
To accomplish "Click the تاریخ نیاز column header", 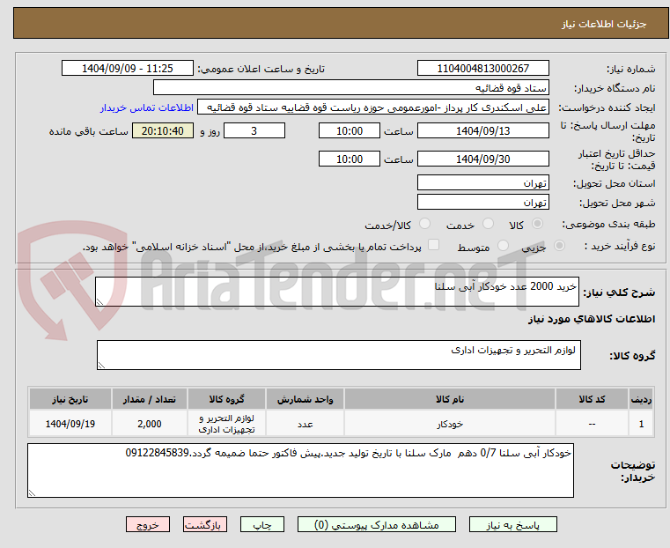I will point(70,399).
